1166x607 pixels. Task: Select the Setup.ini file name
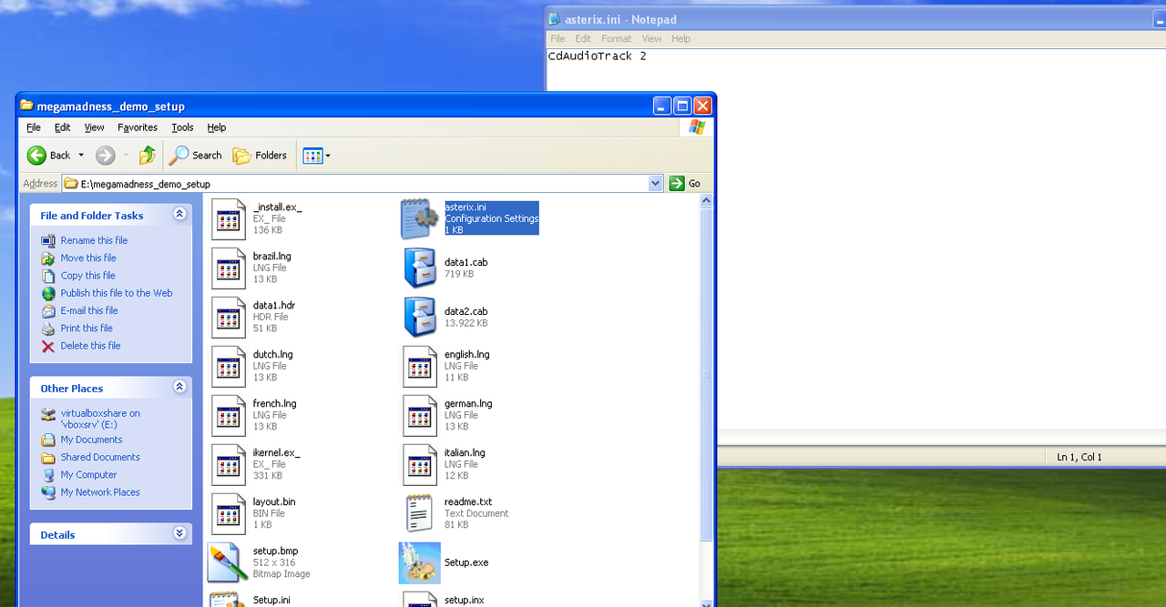(x=271, y=601)
